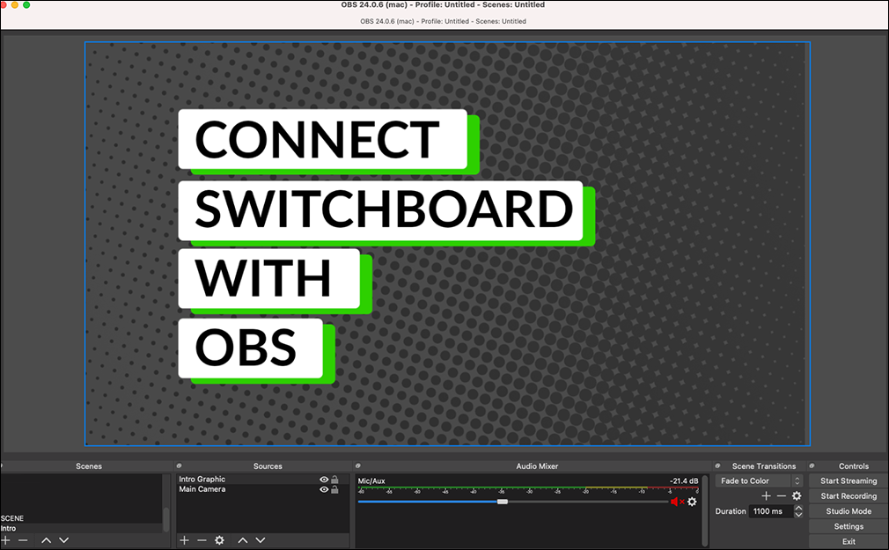Enable Studio Mode
Viewport: 889px width, 550px height.
click(x=849, y=511)
